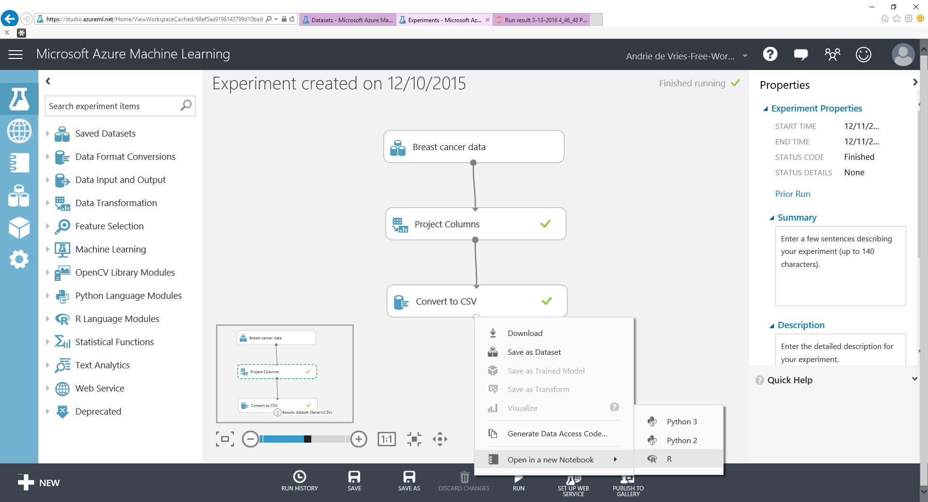This screenshot has height=502, width=928.
Task: Select the Project Columns module
Action: (476, 224)
